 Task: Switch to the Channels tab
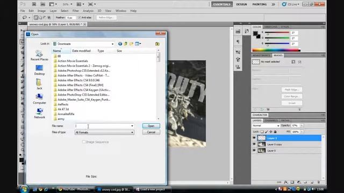click(x=271, y=121)
